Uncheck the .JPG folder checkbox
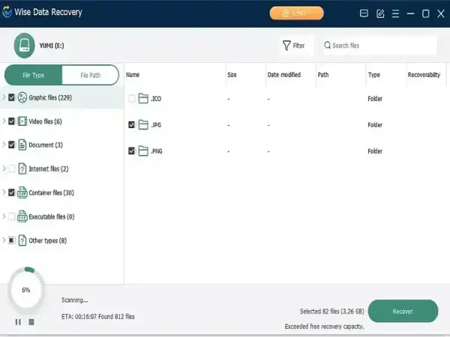This screenshot has height=337, width=450. [x=132, y=124]
